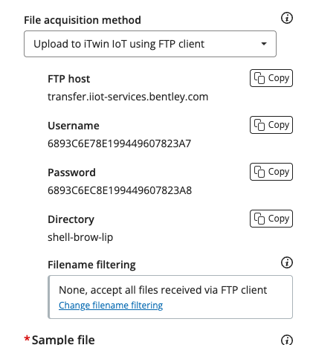Copy the Password value

coord(271,172)
